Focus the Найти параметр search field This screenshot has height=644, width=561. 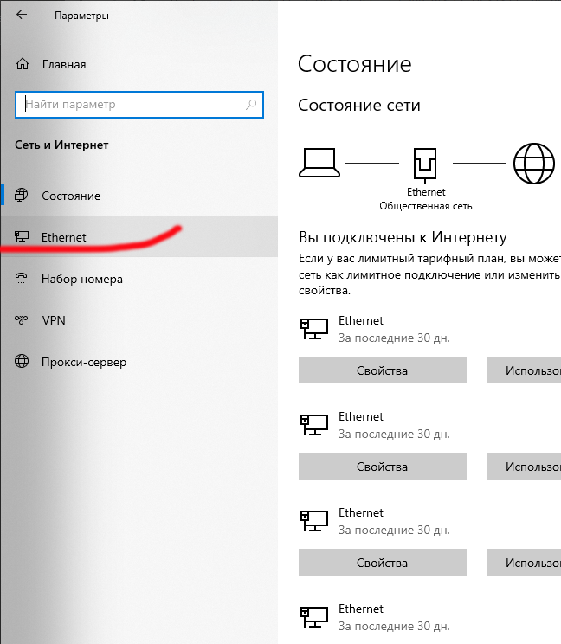click(x=139, y=105)
